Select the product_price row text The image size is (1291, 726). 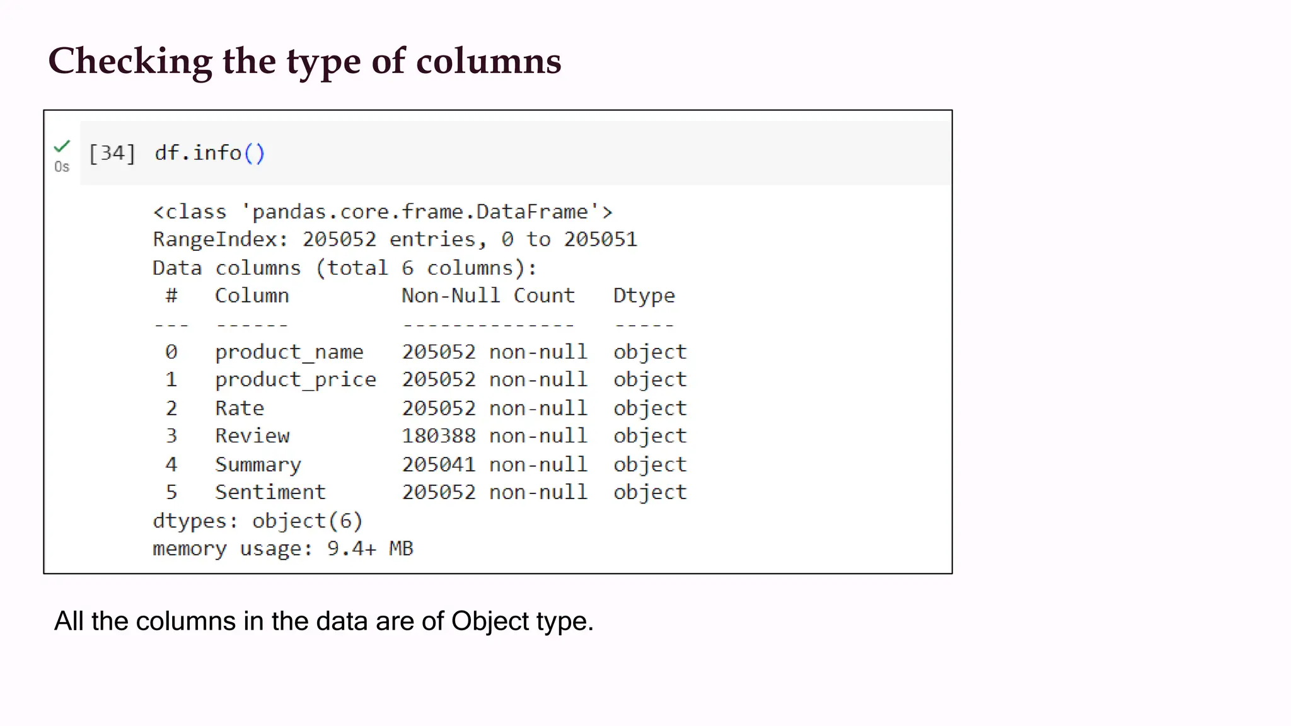295,379
